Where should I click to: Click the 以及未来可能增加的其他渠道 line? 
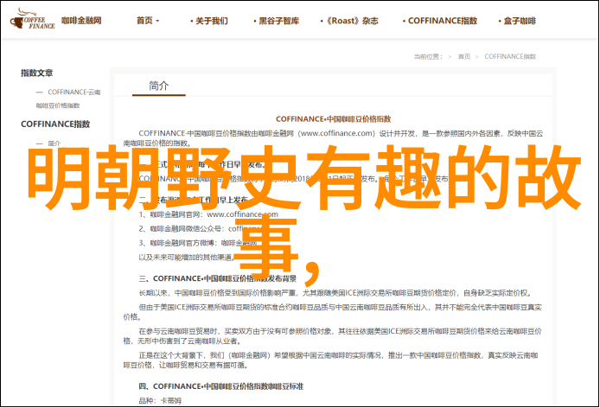click(x=187, y=258)
